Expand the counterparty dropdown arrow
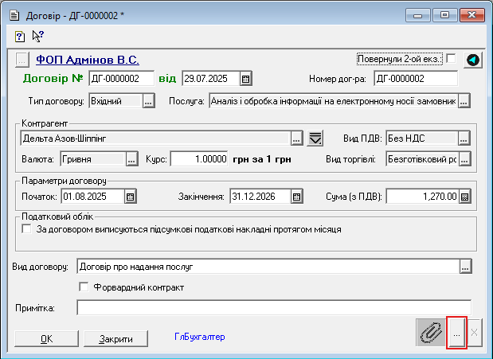This screenshot has width=493, height=359. pos(315,139)
